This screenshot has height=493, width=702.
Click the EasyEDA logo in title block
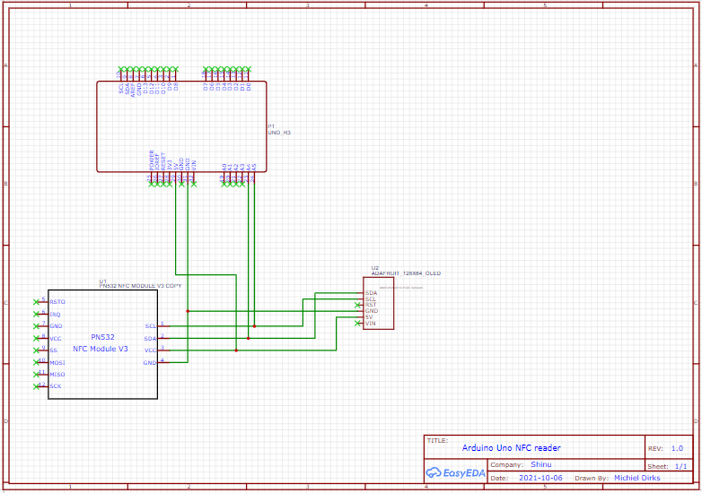click(455, 472)
